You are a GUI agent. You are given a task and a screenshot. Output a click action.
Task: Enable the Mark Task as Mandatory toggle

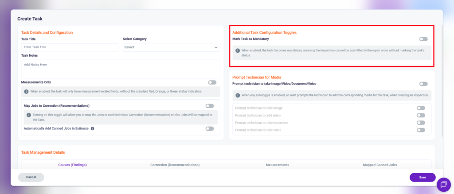click(x=423, y=39)
